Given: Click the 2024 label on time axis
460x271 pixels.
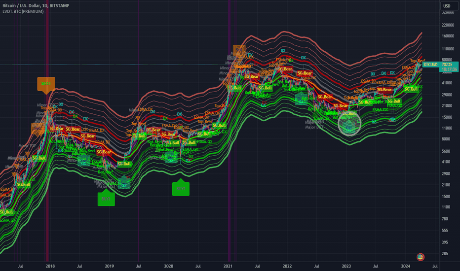Looking at the screenshot, I should click(405, 266).
